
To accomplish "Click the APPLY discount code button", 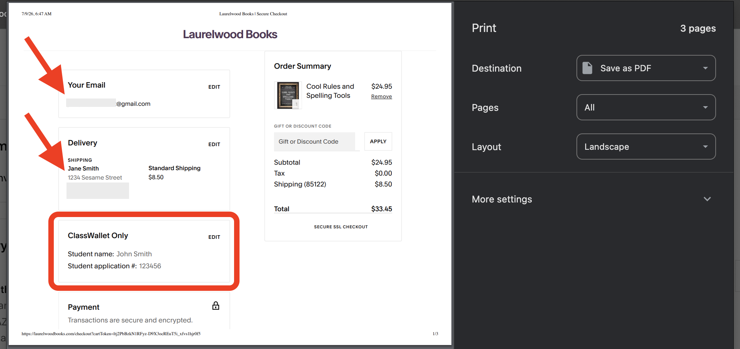I will click(378, 141).
